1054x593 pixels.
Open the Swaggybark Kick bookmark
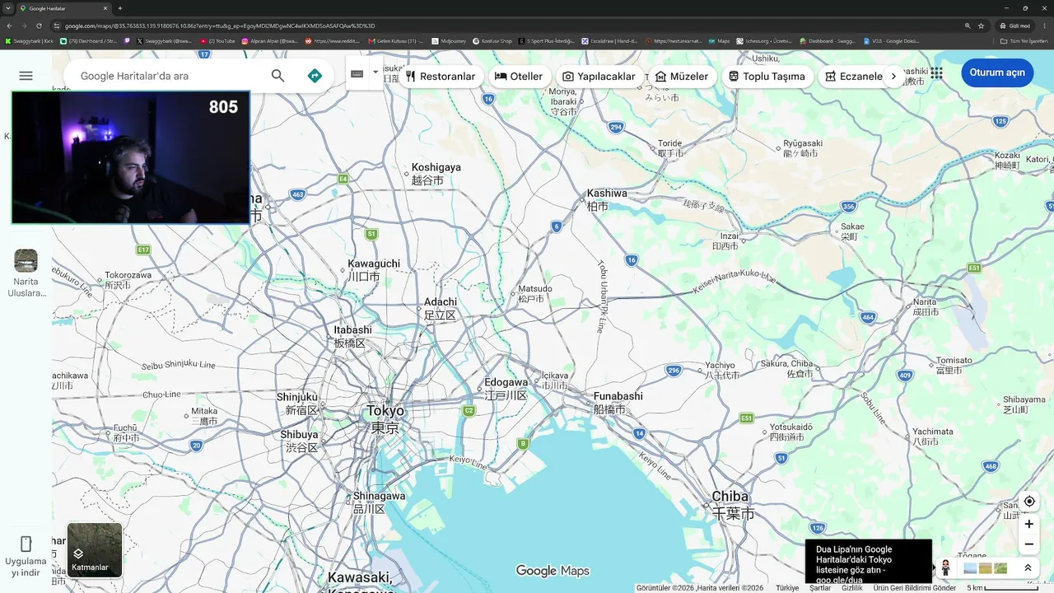click(x=30, y=40)
